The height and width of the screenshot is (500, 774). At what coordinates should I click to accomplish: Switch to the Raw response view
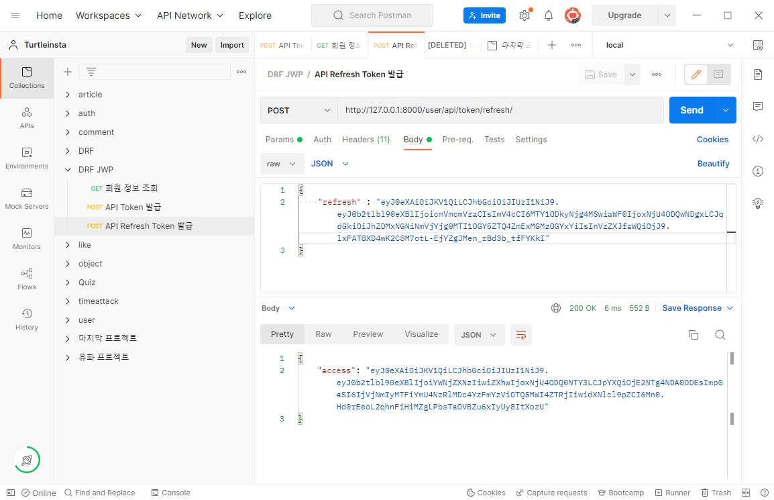pos(323,334)
